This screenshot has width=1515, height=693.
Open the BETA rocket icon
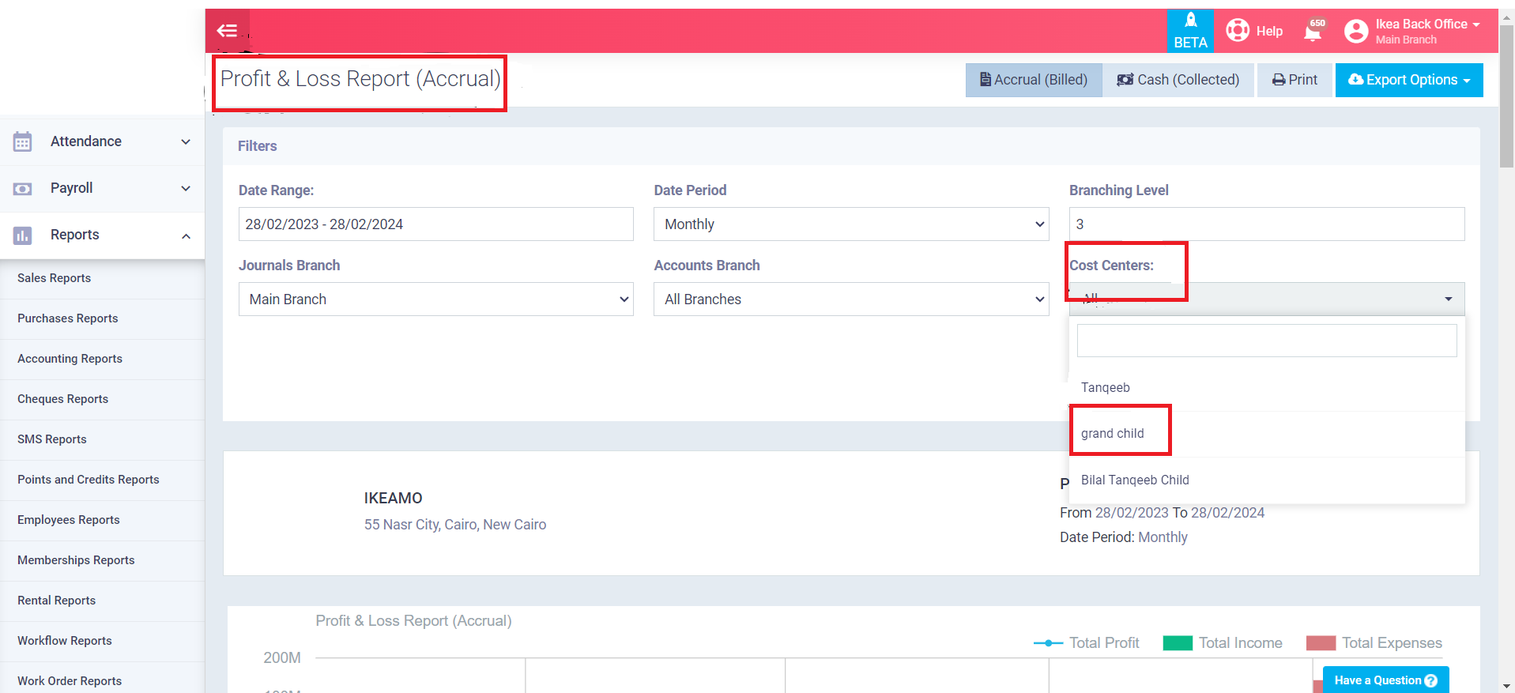1190,21
